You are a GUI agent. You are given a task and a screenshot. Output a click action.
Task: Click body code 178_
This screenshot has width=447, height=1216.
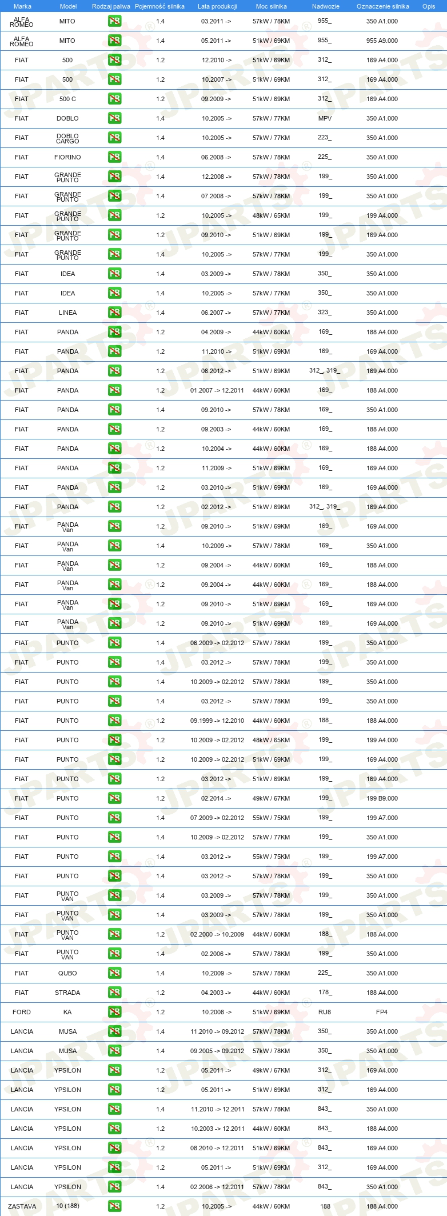pyautogui.click(x=325, y=993)
